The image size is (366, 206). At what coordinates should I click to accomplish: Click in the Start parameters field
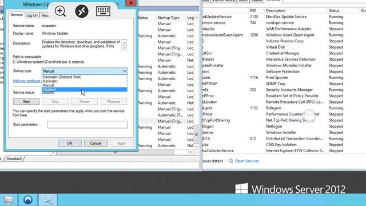87,125
